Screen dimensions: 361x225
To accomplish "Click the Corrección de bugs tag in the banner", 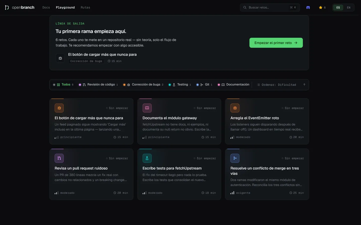I will 86,61.
